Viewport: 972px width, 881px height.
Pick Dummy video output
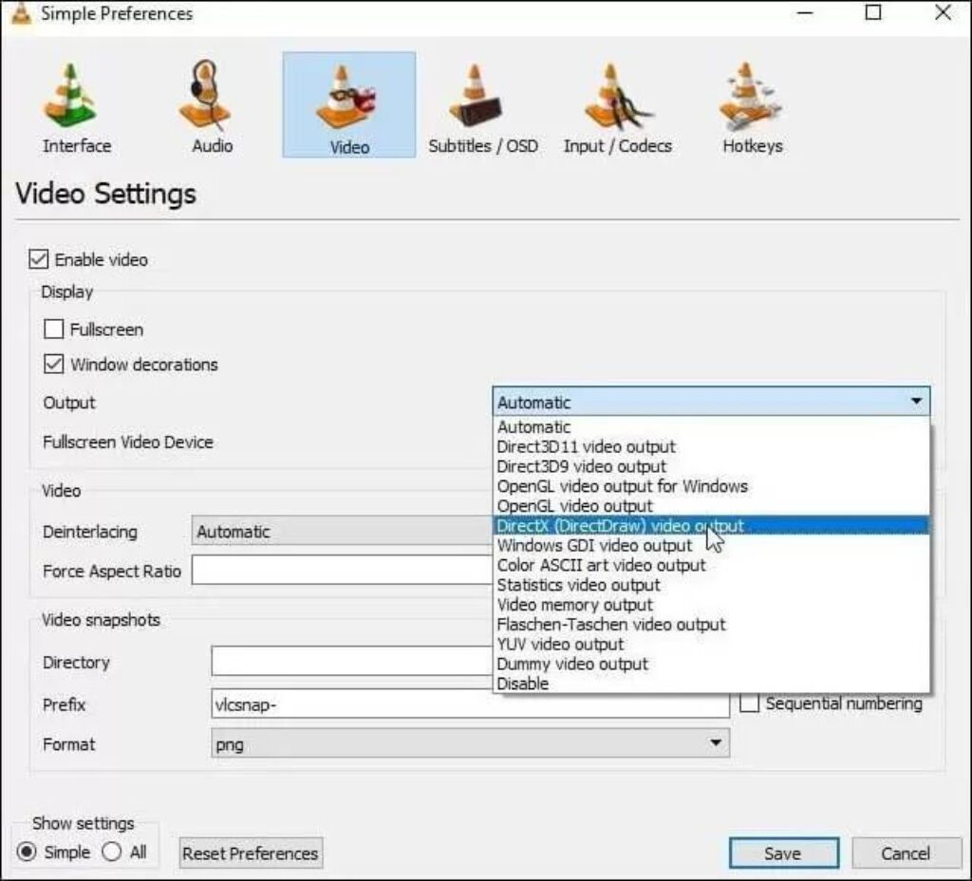711,664
